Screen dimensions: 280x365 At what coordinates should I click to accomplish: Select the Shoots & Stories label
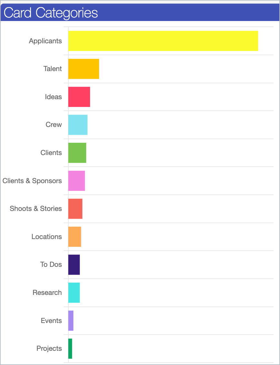click(36, 209)
